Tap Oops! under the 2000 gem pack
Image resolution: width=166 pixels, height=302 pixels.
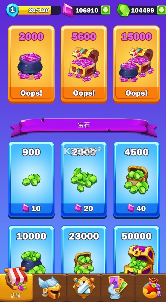[31, 93]
